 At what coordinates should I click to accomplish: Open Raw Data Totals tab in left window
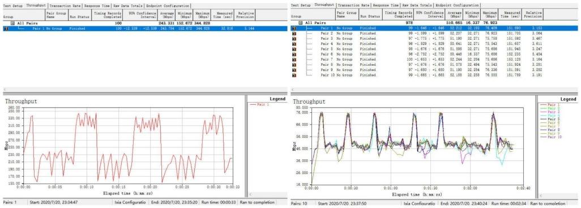click(x=128, y=6)
